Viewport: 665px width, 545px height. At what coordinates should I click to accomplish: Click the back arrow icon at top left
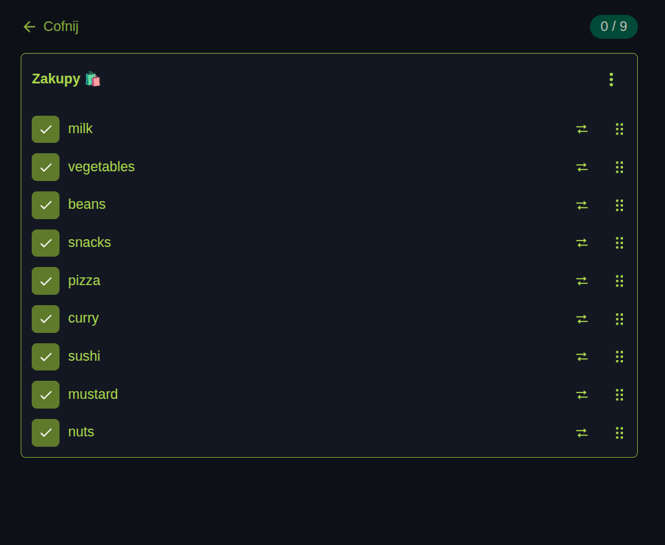(29, 27)
